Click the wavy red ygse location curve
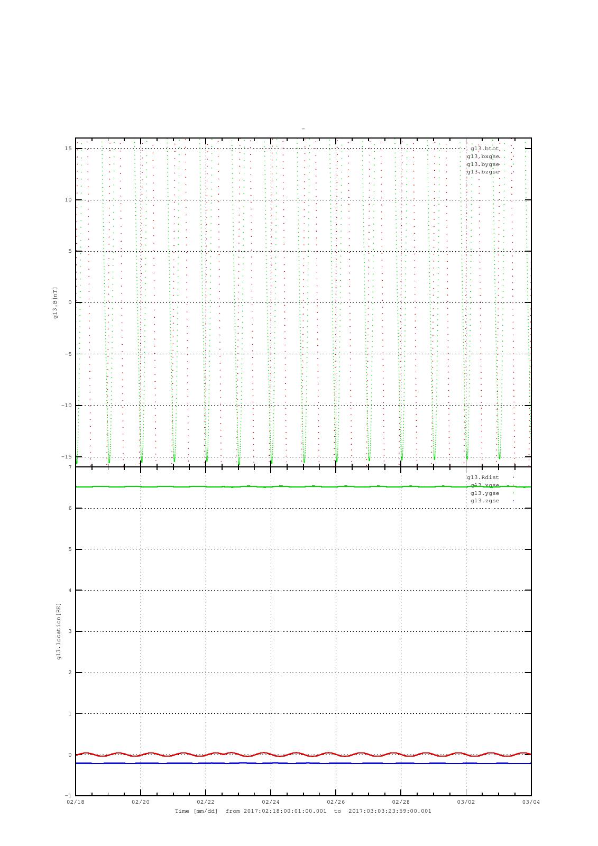 303,754
